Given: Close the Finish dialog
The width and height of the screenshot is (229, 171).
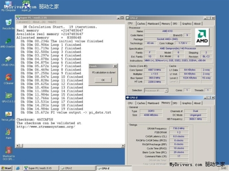Looking at the screenshot, I should 115,66.
